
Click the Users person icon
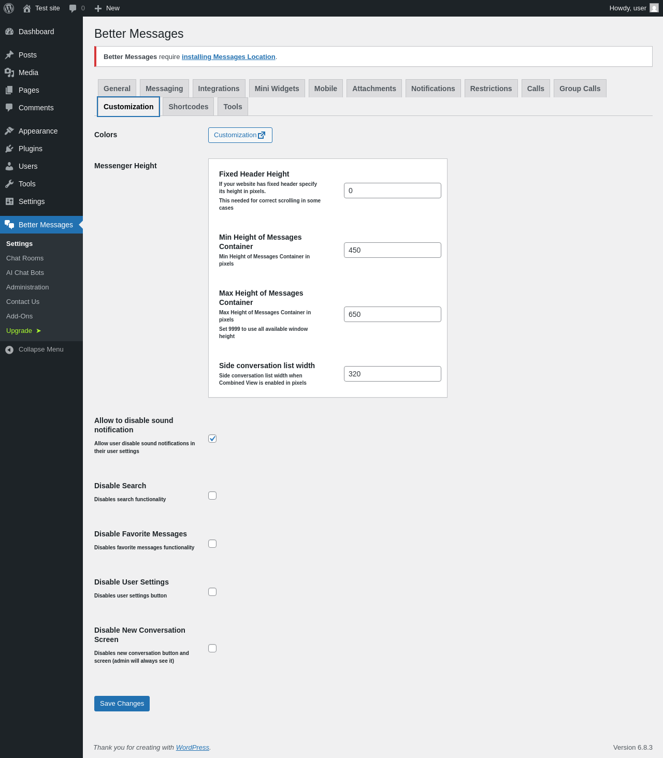click(x=9, y=166)
